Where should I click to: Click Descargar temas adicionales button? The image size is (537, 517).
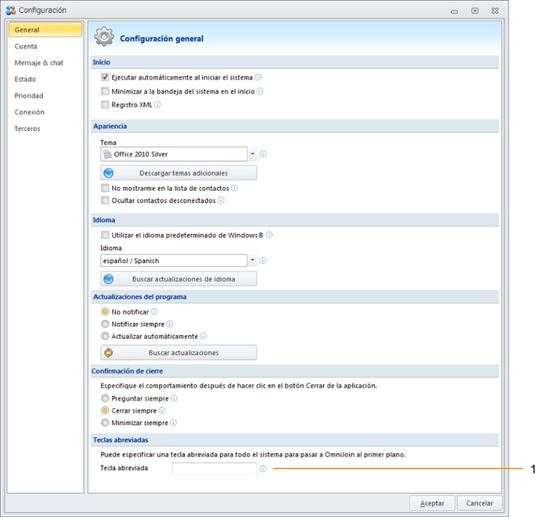click(x=179, y=173)
